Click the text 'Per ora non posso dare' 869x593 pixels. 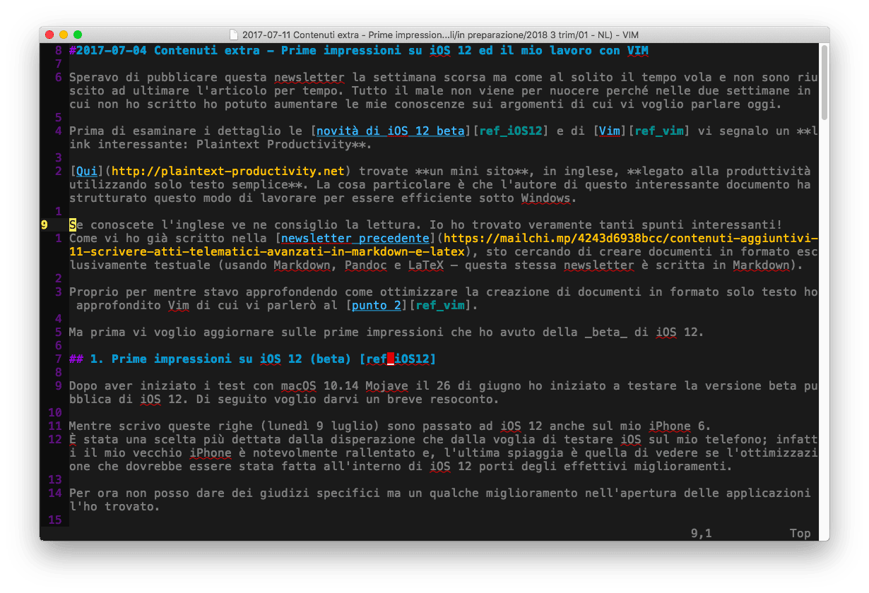(x=147, y=493)
